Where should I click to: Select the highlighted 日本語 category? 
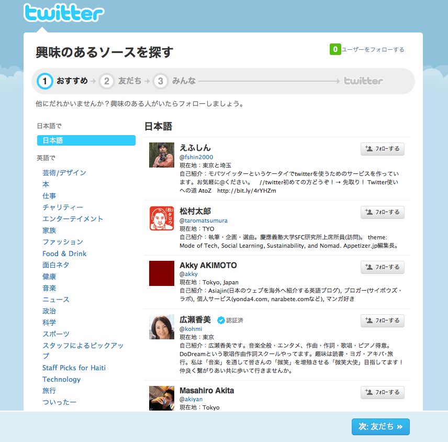click(86, 140)
